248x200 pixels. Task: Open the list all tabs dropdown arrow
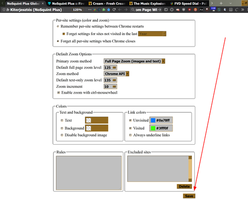point(230,3)
